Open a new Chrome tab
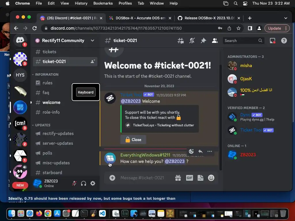This screenshot has width=295, height=221. 250,18
